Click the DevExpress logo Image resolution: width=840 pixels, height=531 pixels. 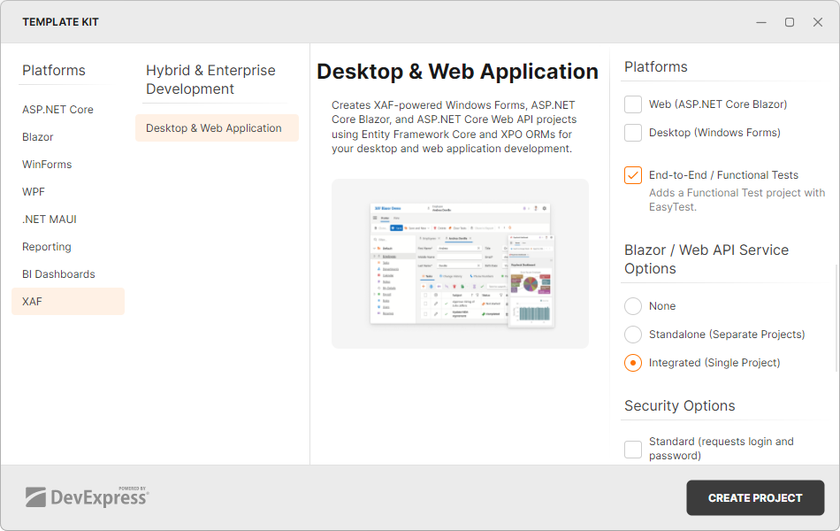tap(88, 496)
